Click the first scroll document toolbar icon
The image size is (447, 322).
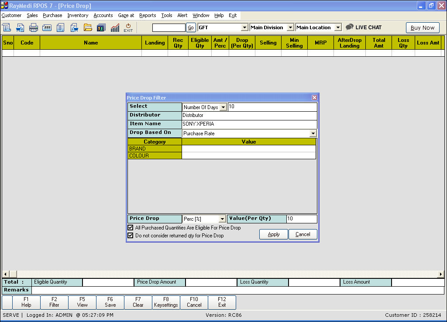tap(7, 27)
